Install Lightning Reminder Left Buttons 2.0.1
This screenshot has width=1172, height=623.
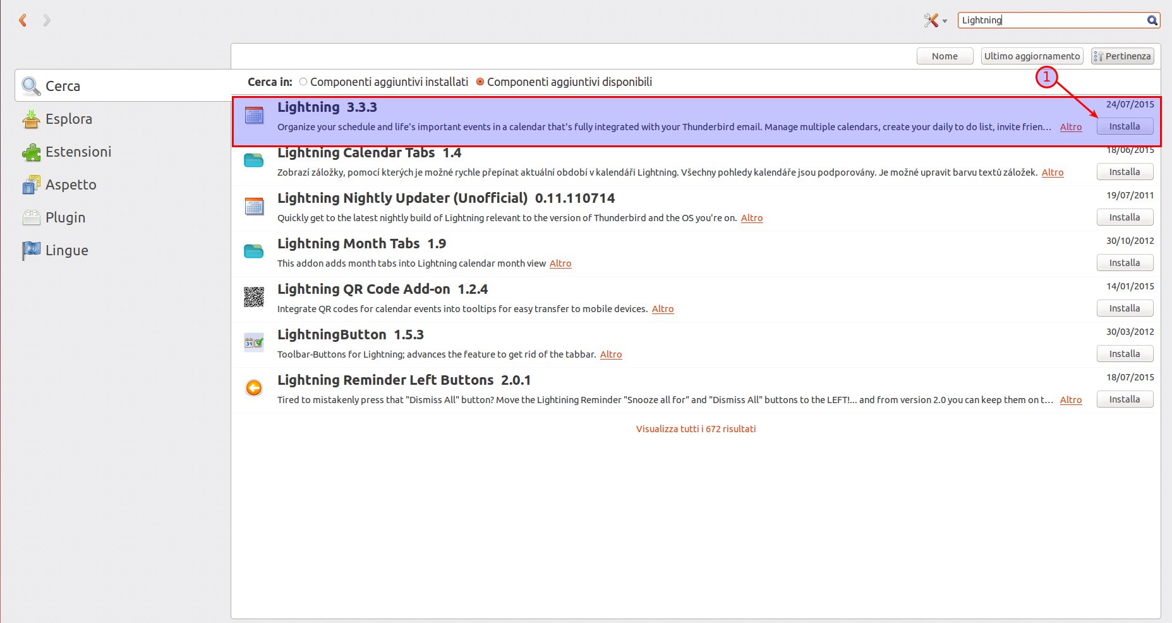[1125, 399]
